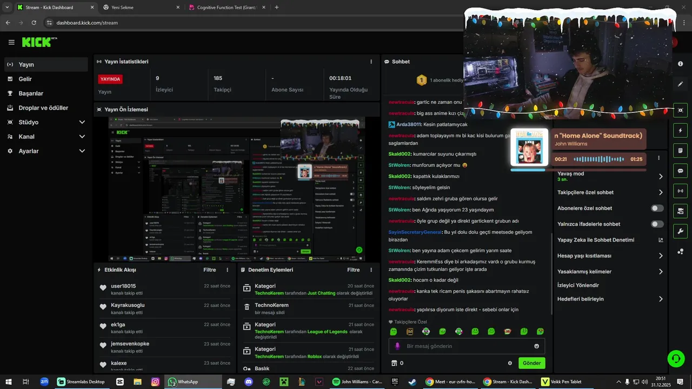Reload the page with browser refresh
This screenshot has height=389, width=692.
click(34, 23)
